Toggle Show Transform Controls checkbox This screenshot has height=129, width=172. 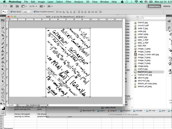point(35,12)
